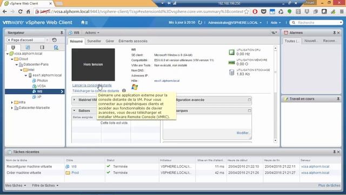This screenshot has width=346, height=195.
Task: Click Lancer la console distante link
Action: [x=92, y=86]
